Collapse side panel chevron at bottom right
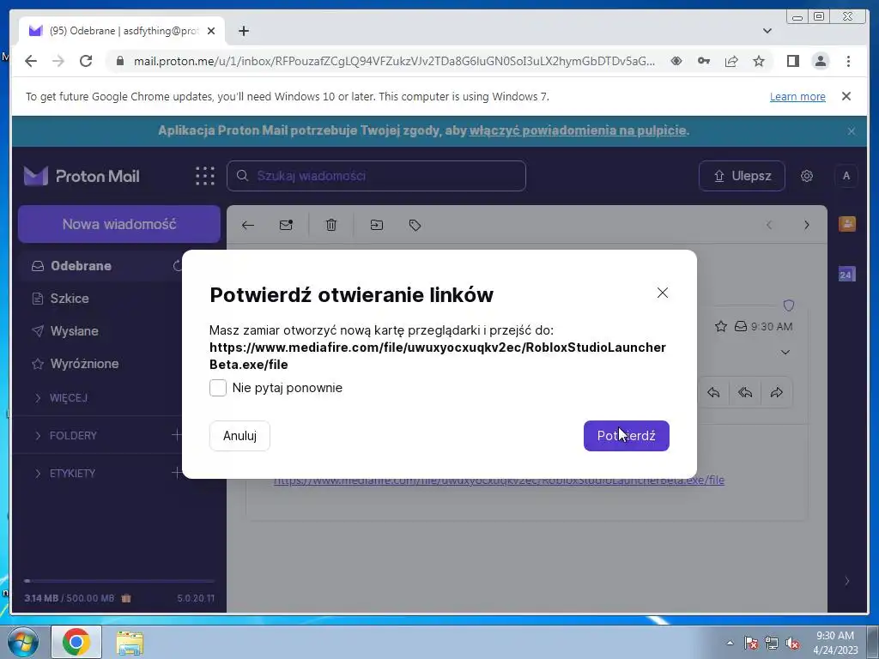Viewport: 879px width, 659px height. point(846,581)
